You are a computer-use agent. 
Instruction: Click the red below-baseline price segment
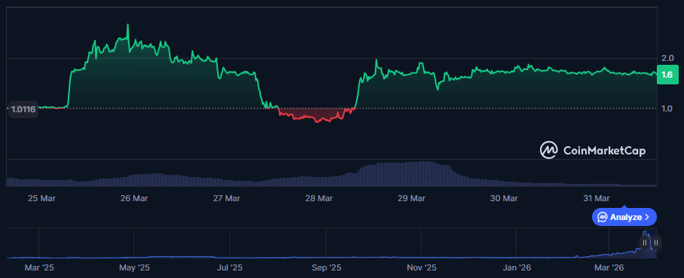click(316, 115)
